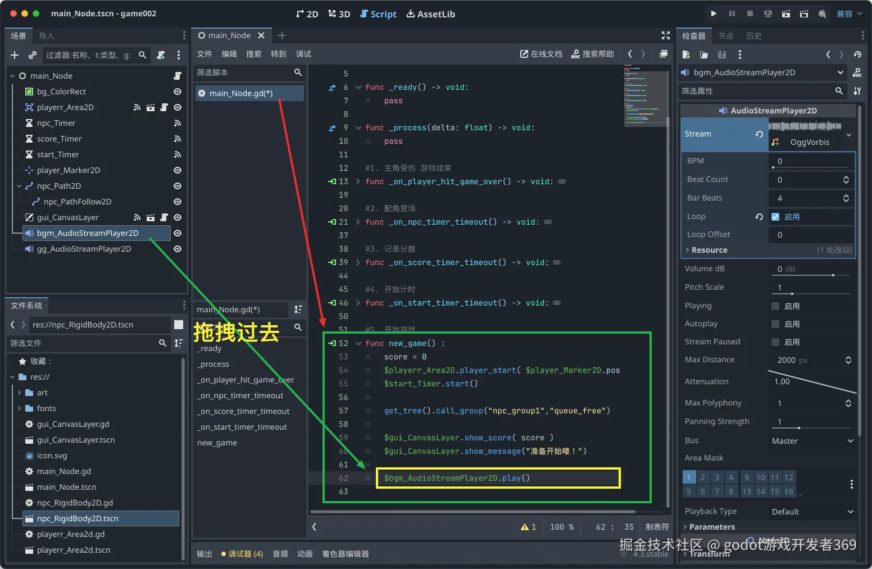Image resolution: width=872 pixels, height=569 pixels.
Task: Expand the art folder
Action: [19, 393]
